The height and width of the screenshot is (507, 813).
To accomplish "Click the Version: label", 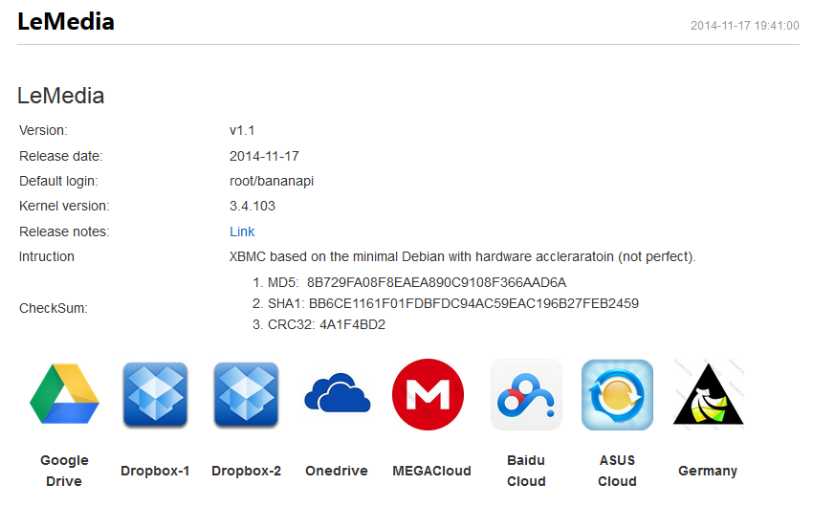I will click(43, 130).
